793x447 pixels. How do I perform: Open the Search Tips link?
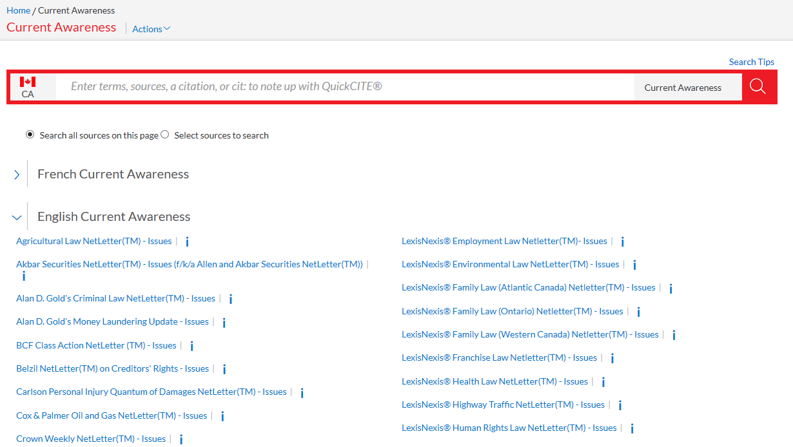[x=752, y=62]
